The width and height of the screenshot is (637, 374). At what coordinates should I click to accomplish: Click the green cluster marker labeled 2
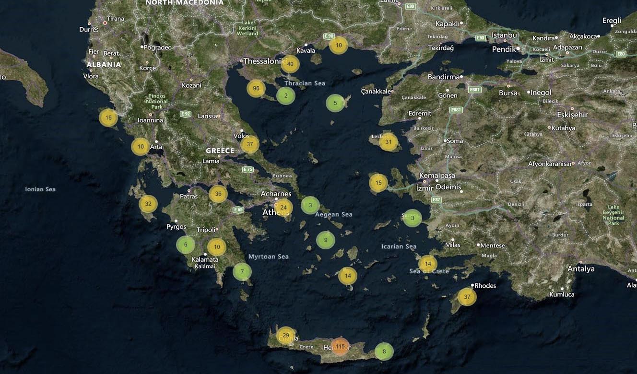(286, 95)
